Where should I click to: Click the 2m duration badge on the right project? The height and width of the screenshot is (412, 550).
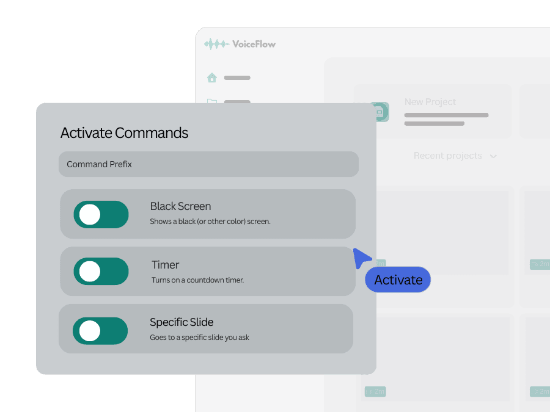[540, 264]
